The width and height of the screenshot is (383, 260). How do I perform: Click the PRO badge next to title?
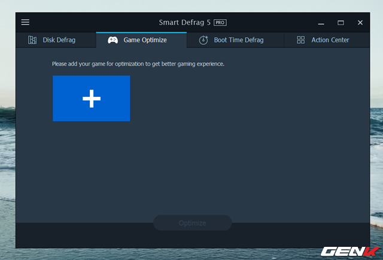(220, 23)
